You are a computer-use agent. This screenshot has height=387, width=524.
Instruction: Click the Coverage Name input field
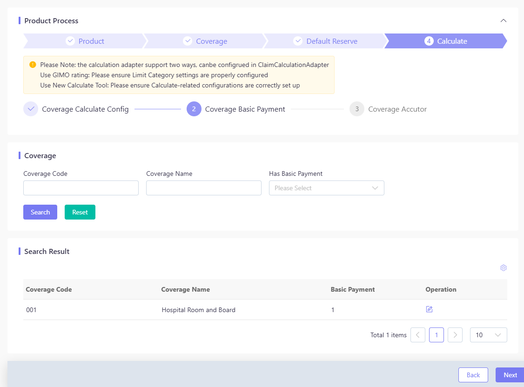[x=204, y=188]
